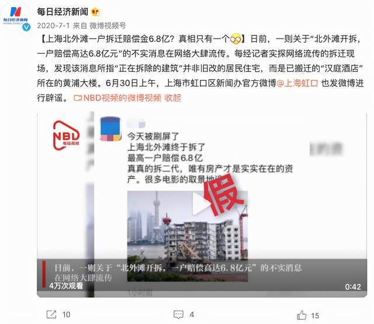Click the 2020-7-1 post date
Viewport: 374px width, 324px height.
pos(53,26)
